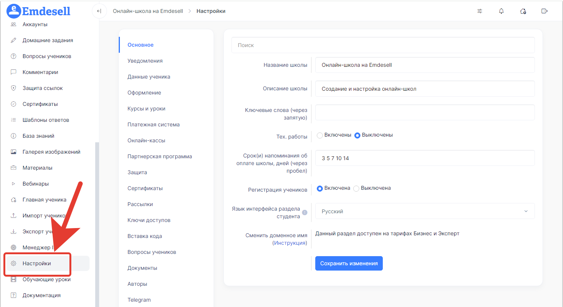The image size is (563, 307).
Task: Open the Оформление settings tab
Action: 144,93
